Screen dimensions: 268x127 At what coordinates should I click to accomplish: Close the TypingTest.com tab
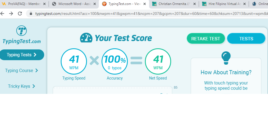[145, 4]
